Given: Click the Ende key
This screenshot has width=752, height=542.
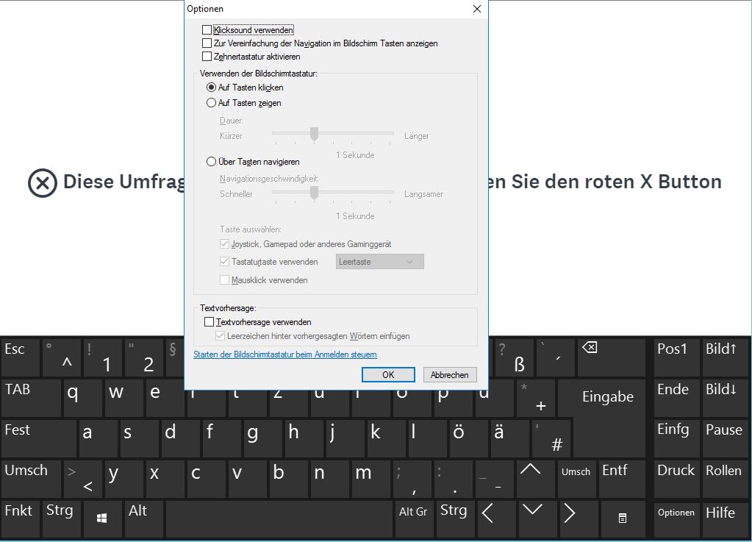Looking at the screenshot, I should [x=677, y=398].
